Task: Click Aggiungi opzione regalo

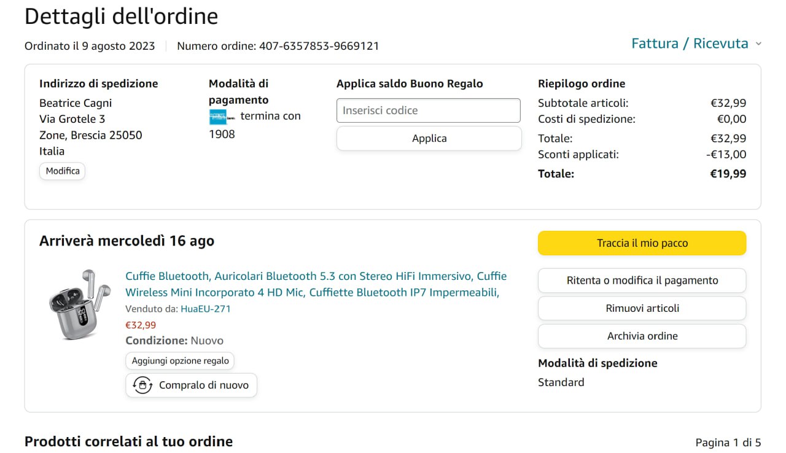Action: [x=180, y=361]
